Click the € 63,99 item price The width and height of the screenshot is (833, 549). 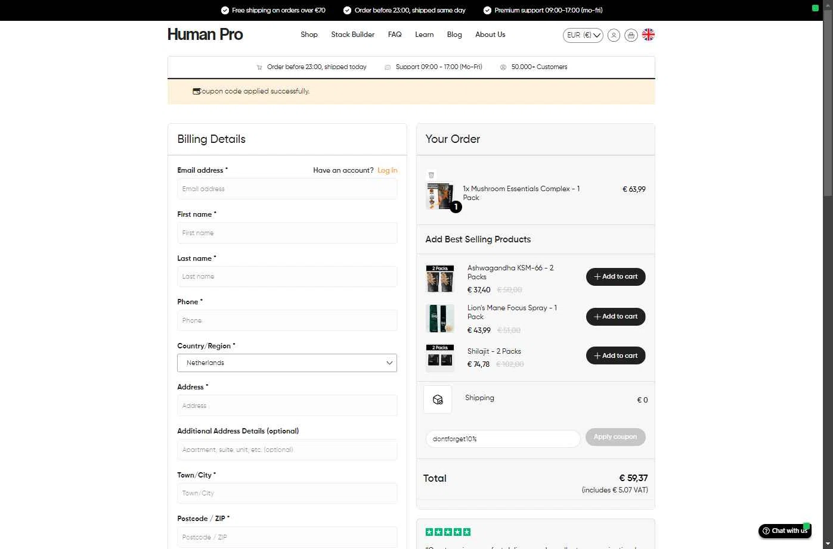click(634, 189)
